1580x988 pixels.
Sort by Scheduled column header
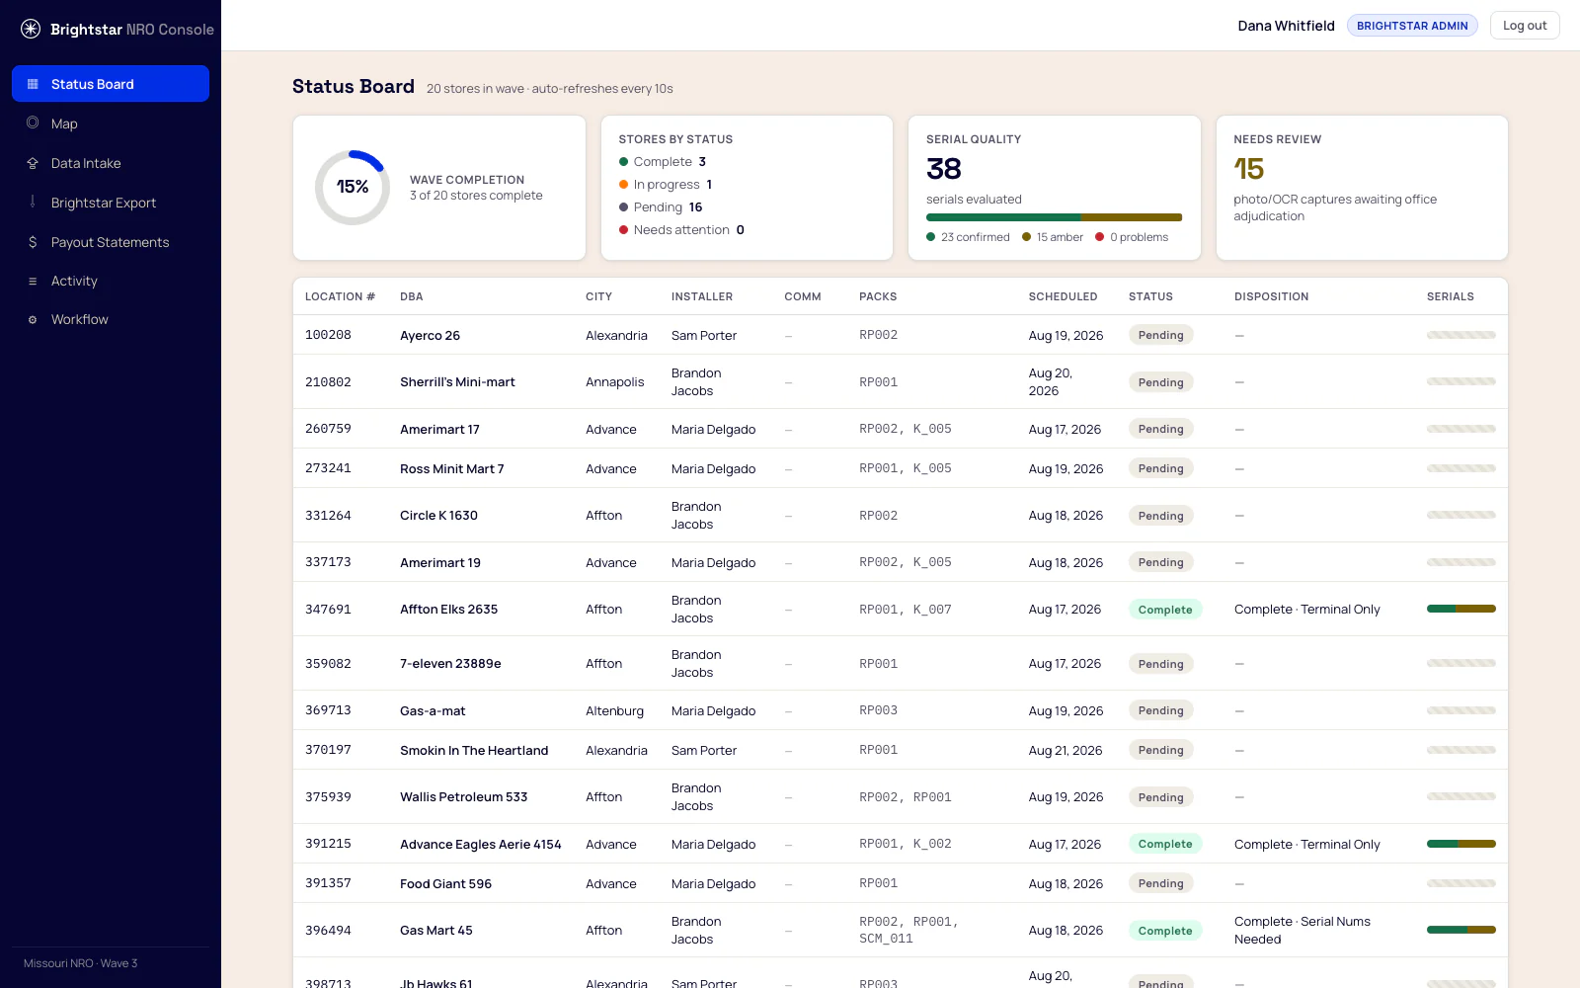point(1063,296)
